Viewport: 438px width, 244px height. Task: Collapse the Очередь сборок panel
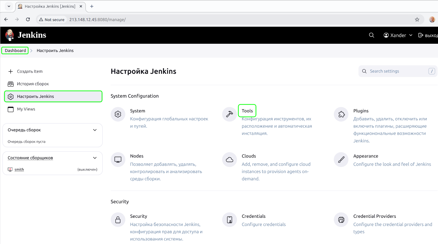tap(95, 130)
